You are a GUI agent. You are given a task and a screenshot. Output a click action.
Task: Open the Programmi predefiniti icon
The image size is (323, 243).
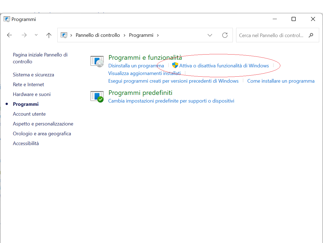pos(97,97)
